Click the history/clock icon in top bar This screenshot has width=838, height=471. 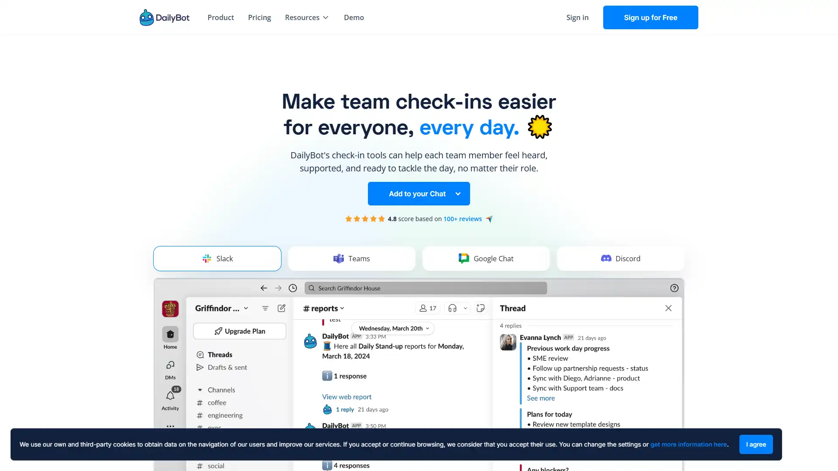(x=292, y=287)
